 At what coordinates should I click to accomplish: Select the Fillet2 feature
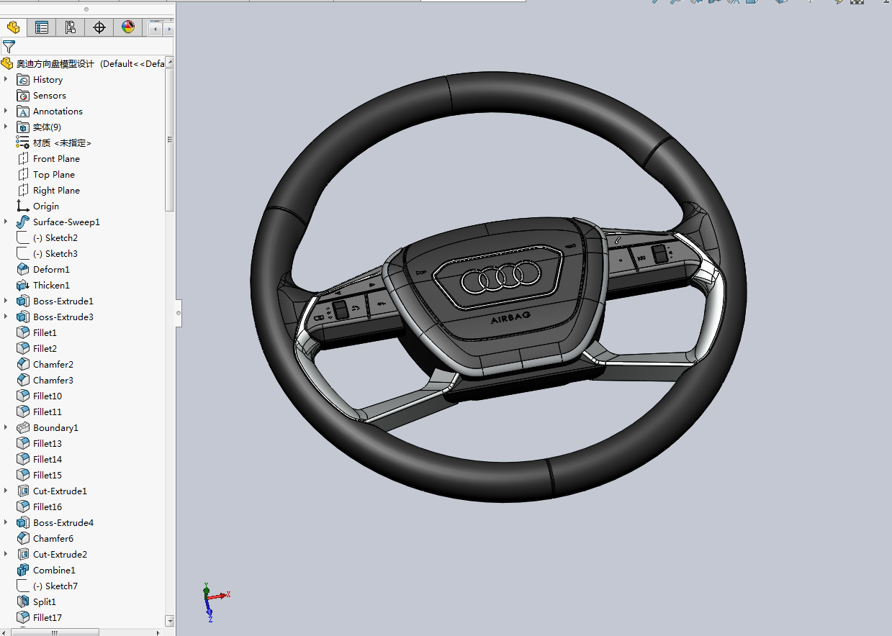pyautogui.click(x=45, y=349)
